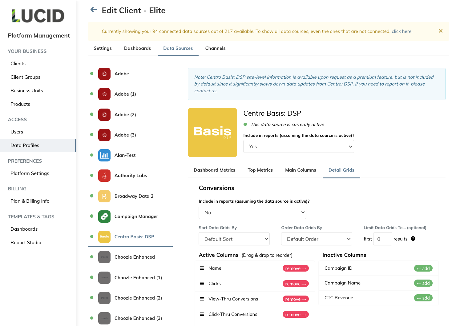Open the Campaign Manager green icon
The image size is (460, 326).
click(x=104, y=217)
